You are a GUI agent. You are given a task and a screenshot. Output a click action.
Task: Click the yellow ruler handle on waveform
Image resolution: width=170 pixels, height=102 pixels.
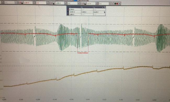point(88,40)
